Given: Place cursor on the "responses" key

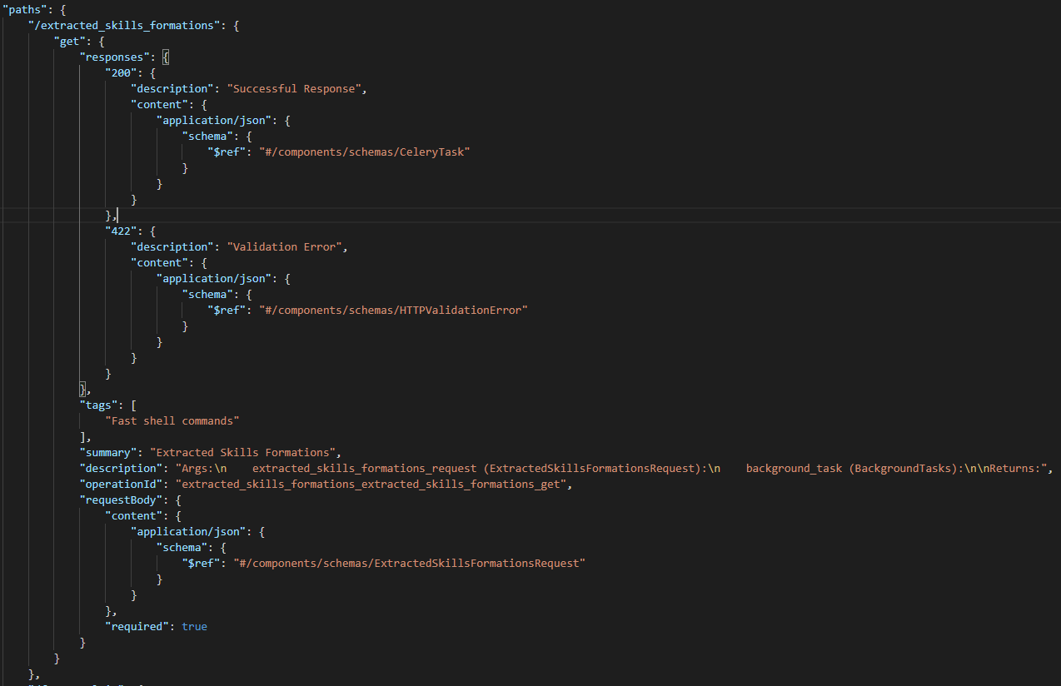Looking at the screenshot, I should tap(115, 57).
